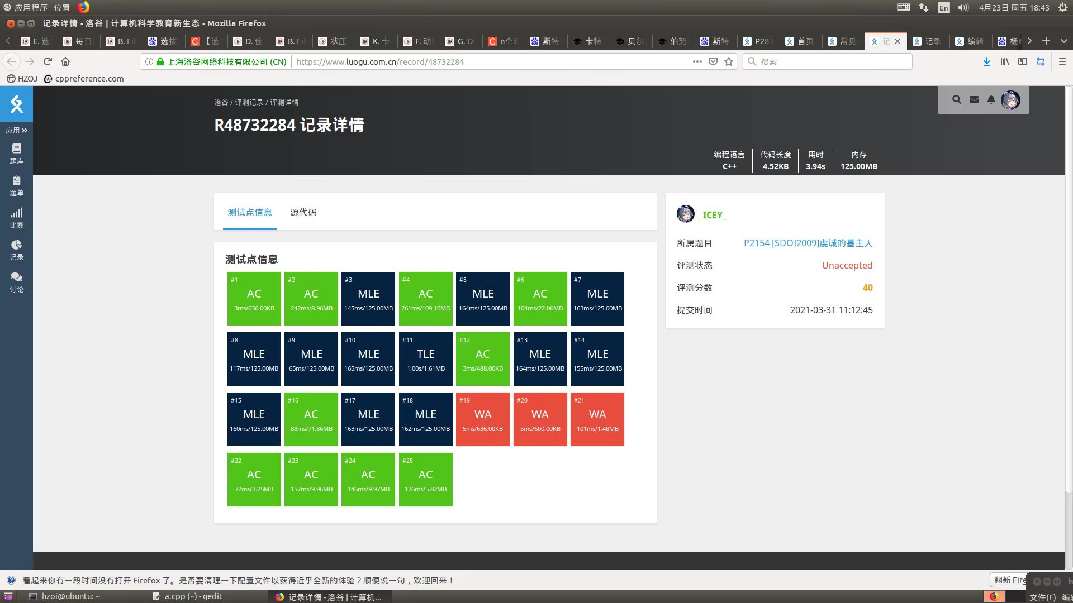Switch to the 源代码 tab
Screen dimensions: 1073x603
tap(303, 212)
